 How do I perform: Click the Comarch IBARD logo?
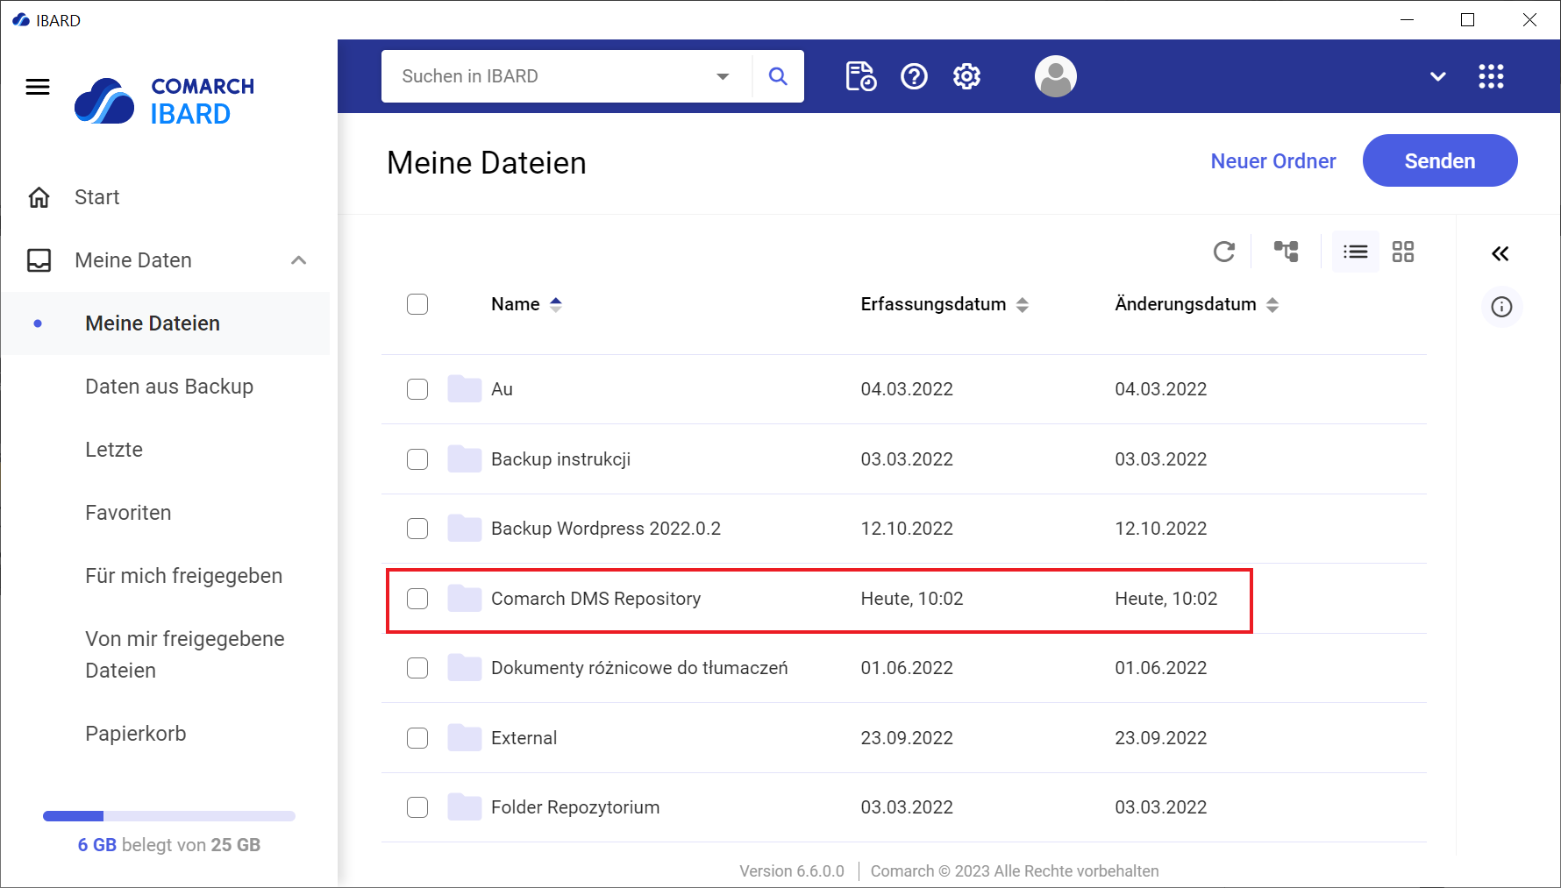click(x=164, y=101)
